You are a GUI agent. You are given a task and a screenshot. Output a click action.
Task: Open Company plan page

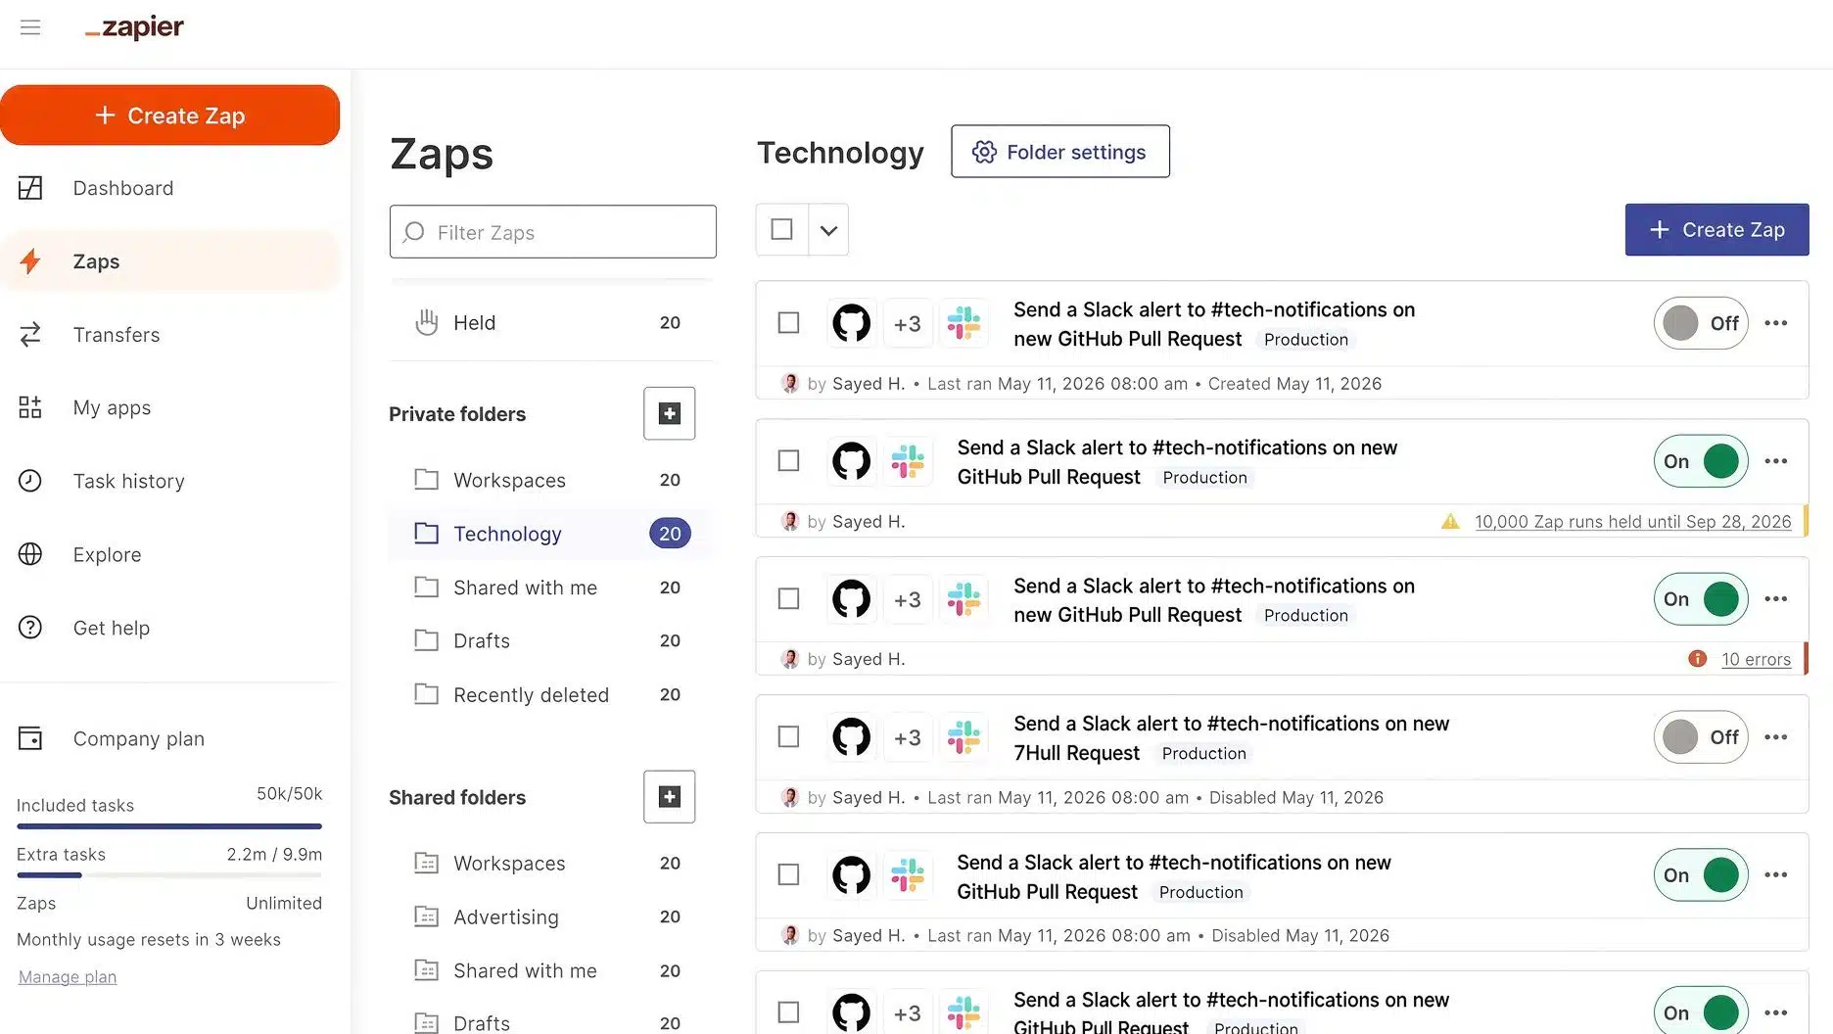pyautogui.click(x=170, y=738)
